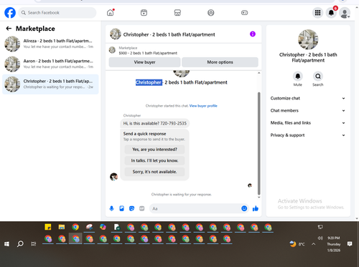Open the Groups icon in top navigation
Image resolution: width=359 pixels, height=267 pixels.
click(211, 13)
